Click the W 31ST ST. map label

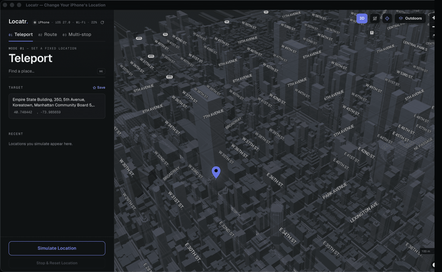pos(176,200)
